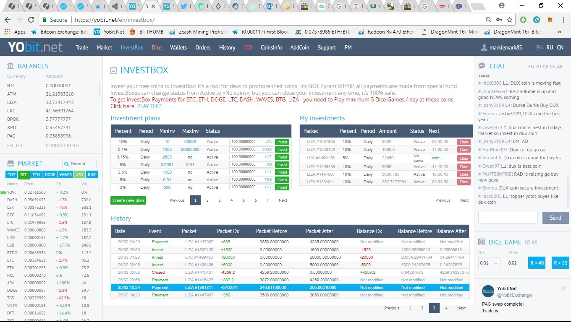
Task: Select the USD market tab
Action: [x=79, y=175]
